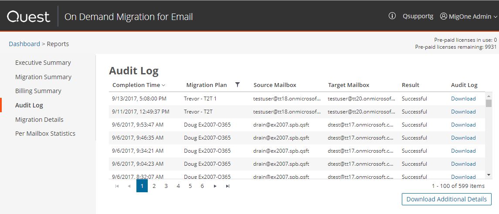
Task: Click the table scrollbar down arrow
Action: pos(489,174)
